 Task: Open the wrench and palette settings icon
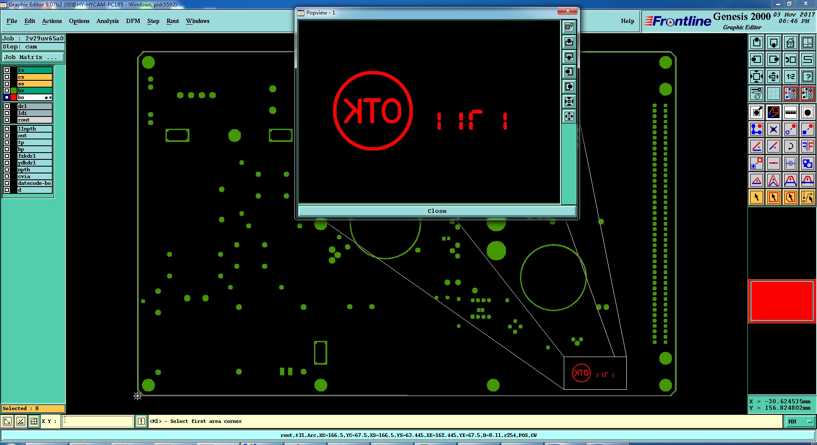click(x=757, y=94)
